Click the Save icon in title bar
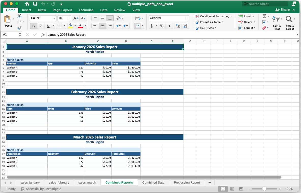Screen dimensions: 301x193 35,4
